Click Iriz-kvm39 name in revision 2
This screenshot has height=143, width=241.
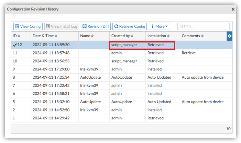(89, 110)
